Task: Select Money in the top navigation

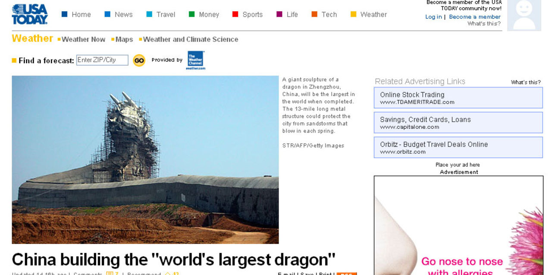Action: click(x=209, y=15)
